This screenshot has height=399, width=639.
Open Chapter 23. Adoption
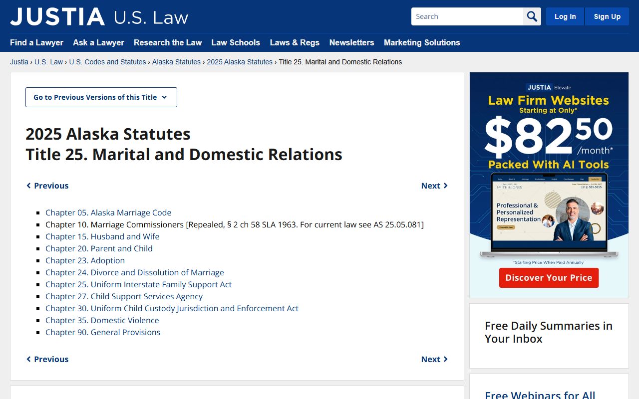coord(85,260)
